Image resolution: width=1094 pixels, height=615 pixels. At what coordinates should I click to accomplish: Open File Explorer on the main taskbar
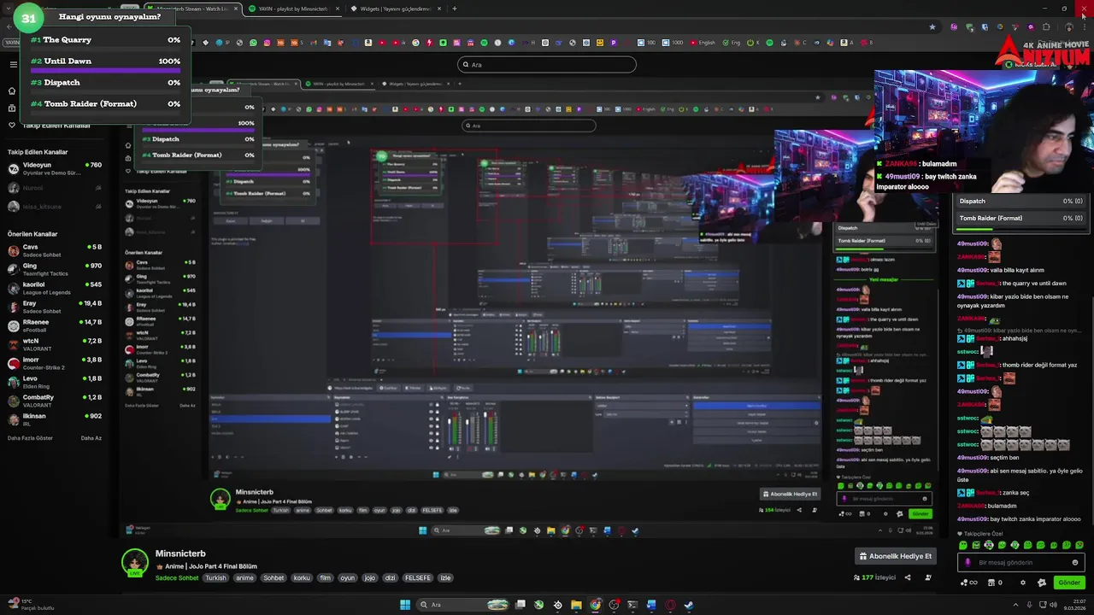click(576, 605)
